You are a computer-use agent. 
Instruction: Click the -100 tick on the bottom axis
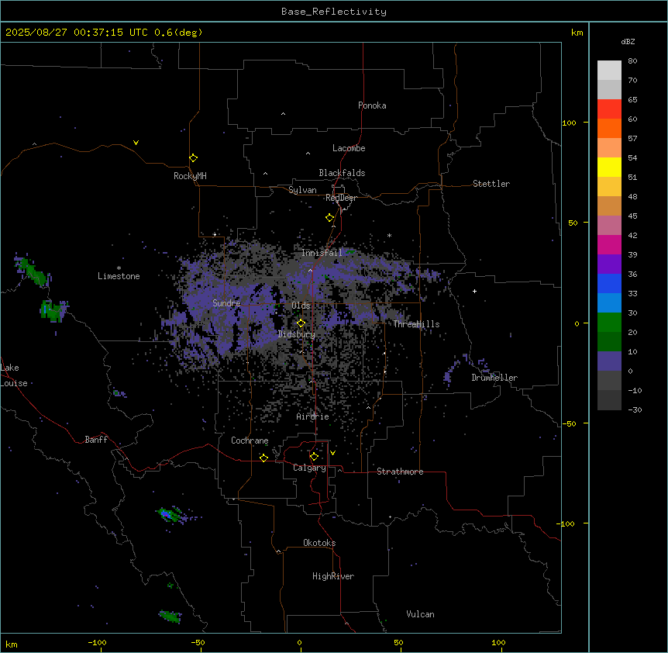click(98, 642)
